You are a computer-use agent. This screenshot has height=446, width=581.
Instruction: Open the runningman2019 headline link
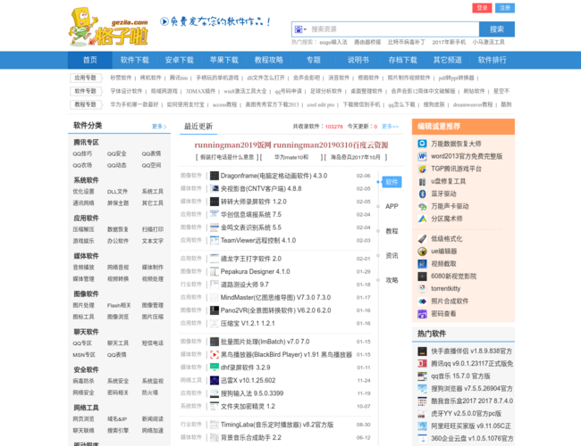tap(291, 145)
